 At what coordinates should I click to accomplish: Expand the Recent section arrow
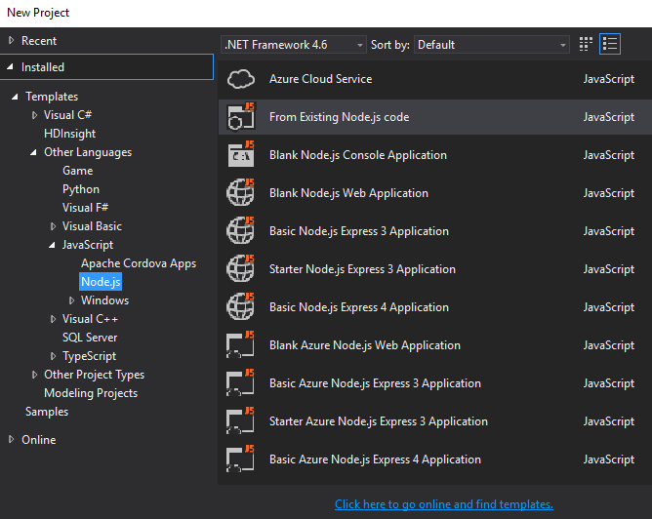point(12,40)
